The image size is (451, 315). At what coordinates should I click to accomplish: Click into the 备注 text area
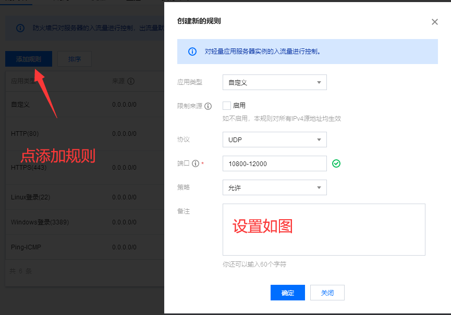324,230
